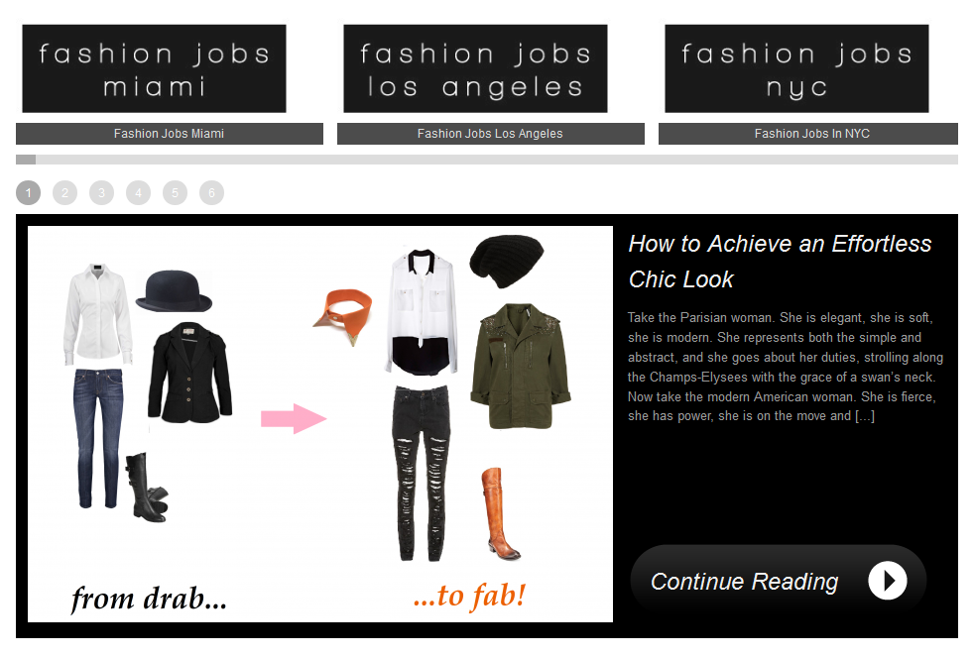Viewport: 974px width, 657px height.
Task: Open the fashion jobs los angeles banner image
Action: pyautogui.click(x=475, y=68)
